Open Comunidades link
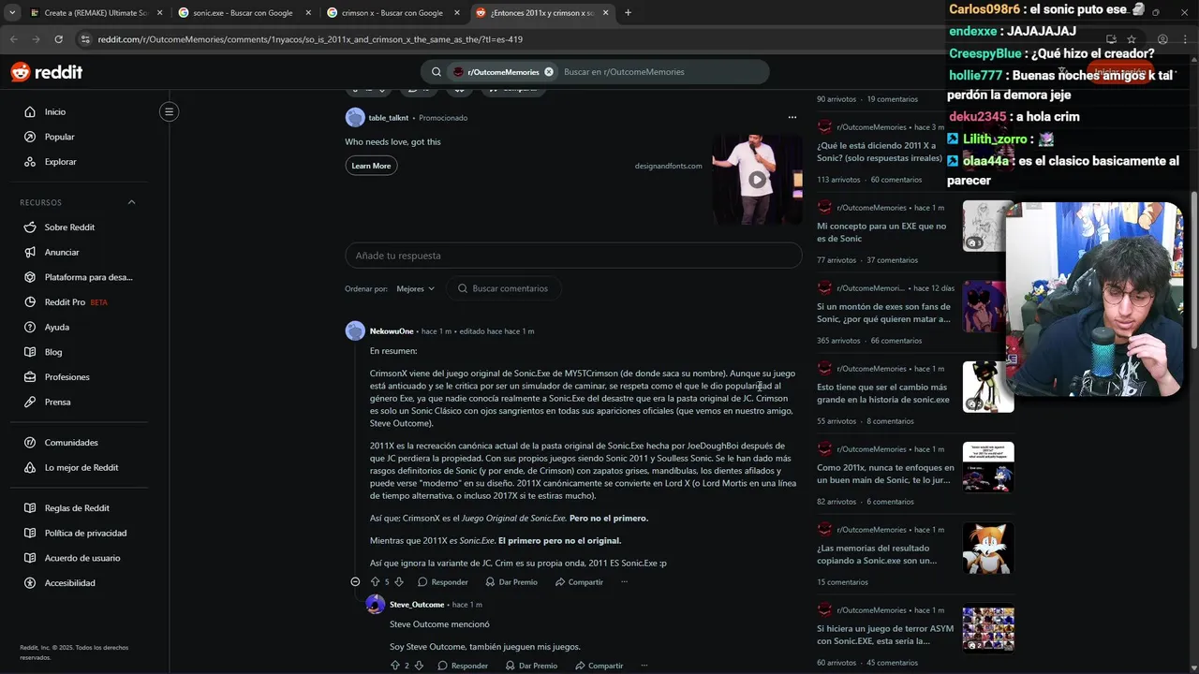Viewport: 1199px width, 674px height. point(71,443)
